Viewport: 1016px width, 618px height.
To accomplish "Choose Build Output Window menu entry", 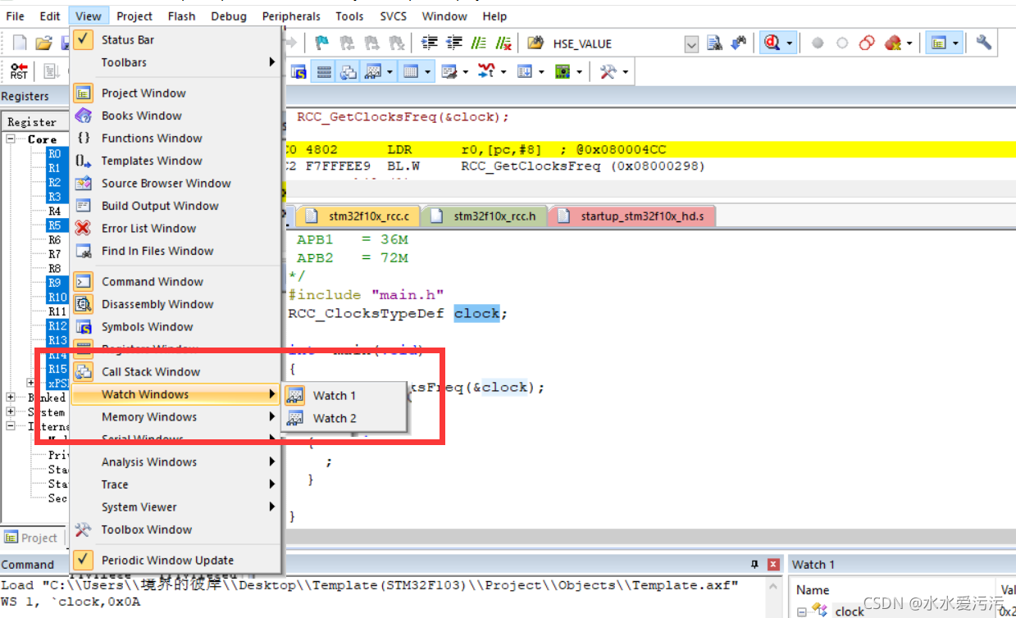I will point(176,206).
